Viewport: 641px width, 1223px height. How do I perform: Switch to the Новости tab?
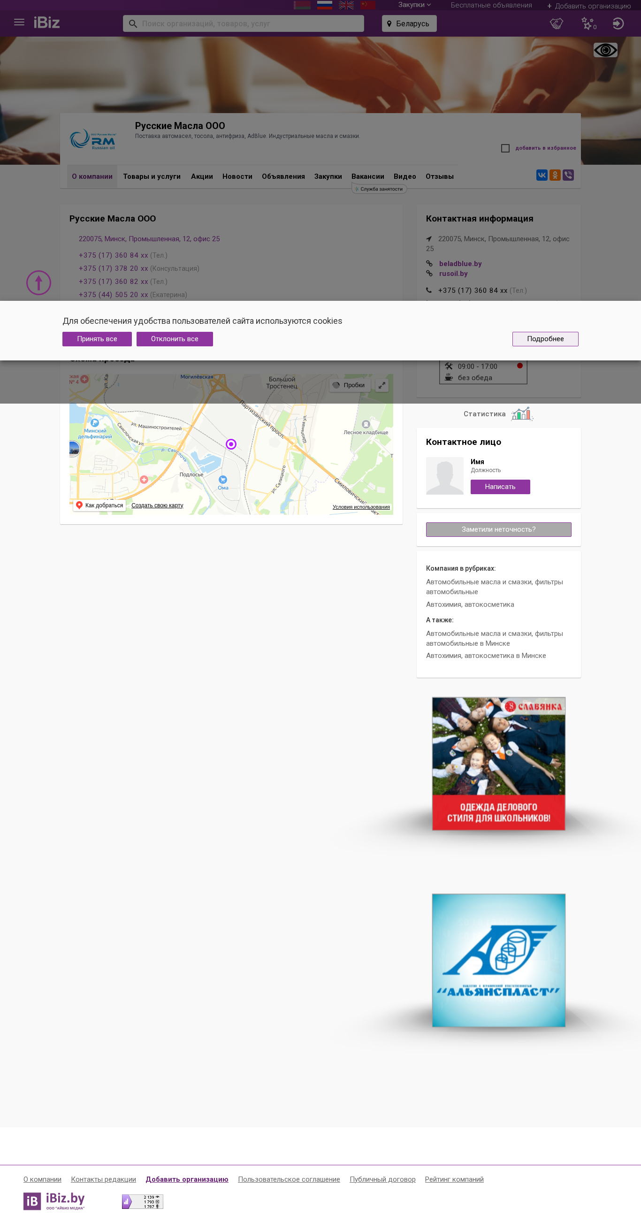click(237, 176)
